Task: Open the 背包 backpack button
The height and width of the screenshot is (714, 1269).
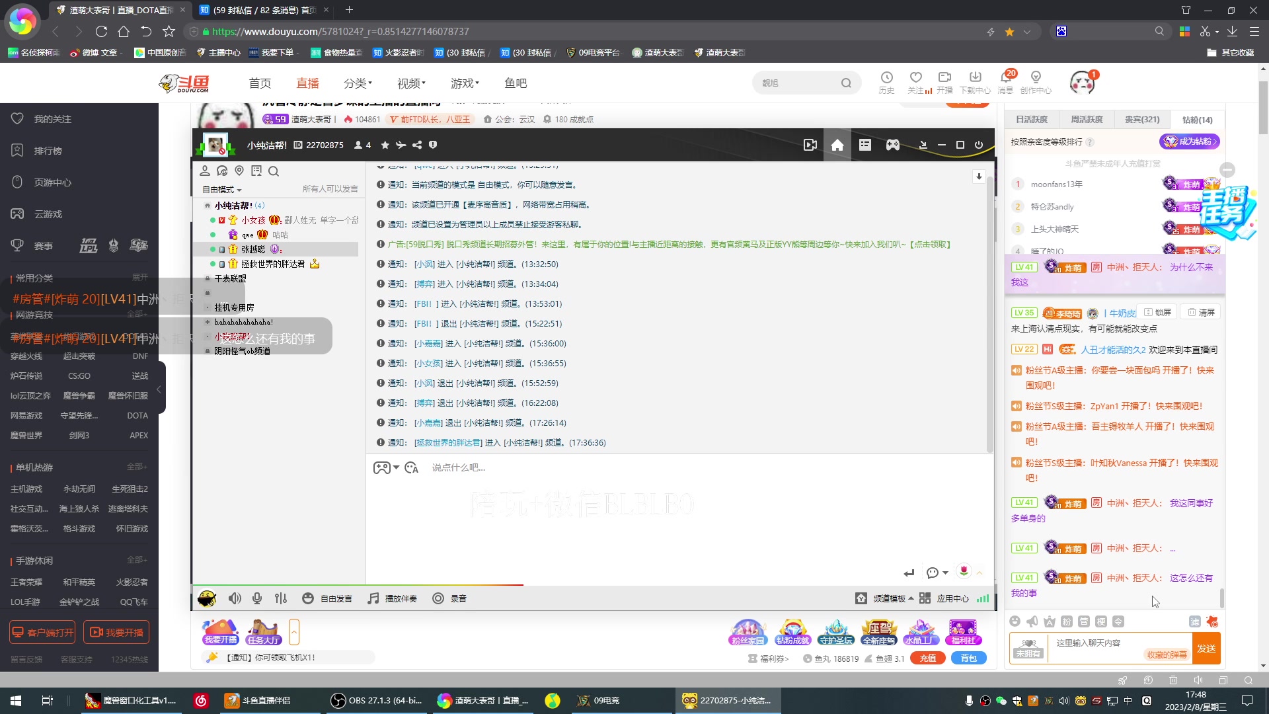Action: [968, 658]
